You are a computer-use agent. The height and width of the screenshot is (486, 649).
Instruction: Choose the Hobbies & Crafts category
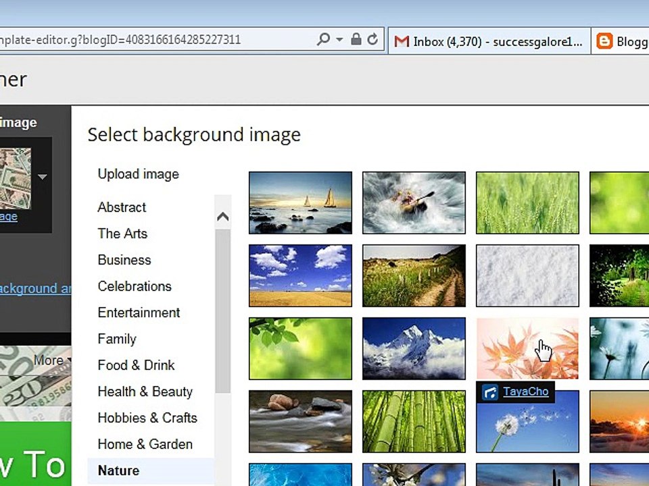pos(147,418)
